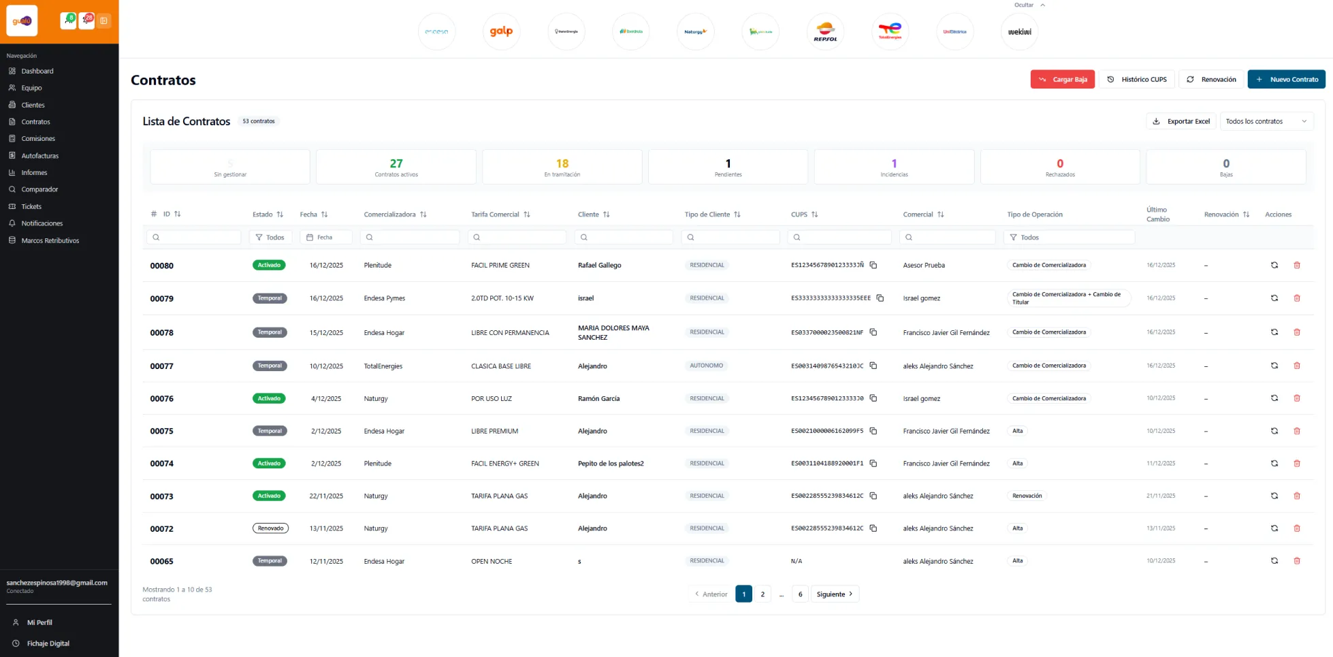Click the Cliente search filter field
Image resolution: width=1333 pixels, height=657 pixels.
pyautogui.click(x=624, y=238)
